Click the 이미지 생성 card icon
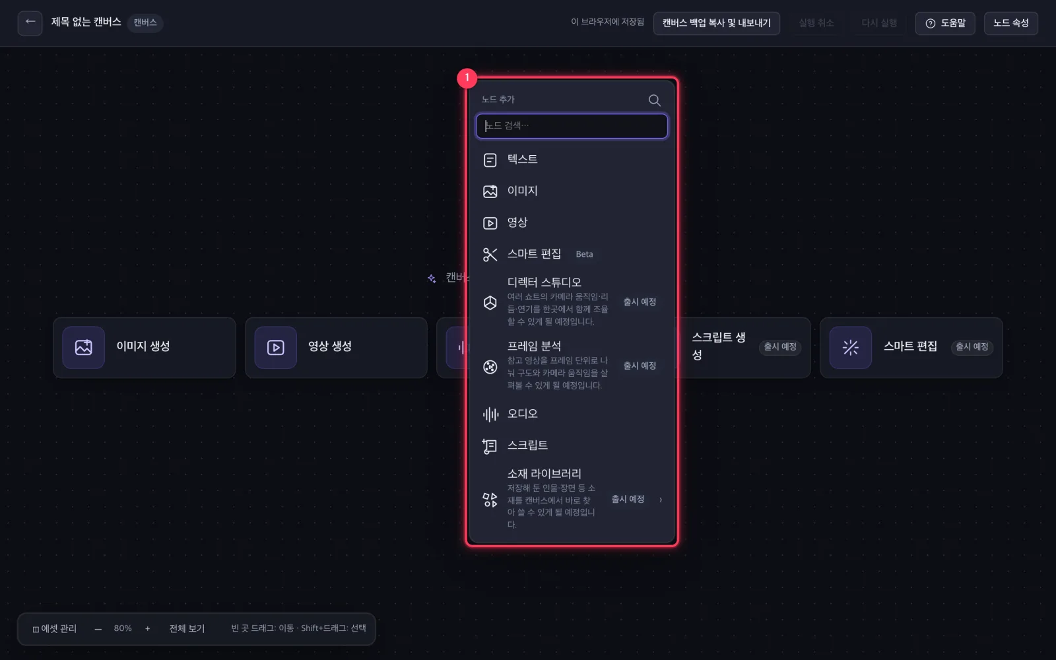The width and height of the screenshot is (1056, 660). tap(83, 347)
